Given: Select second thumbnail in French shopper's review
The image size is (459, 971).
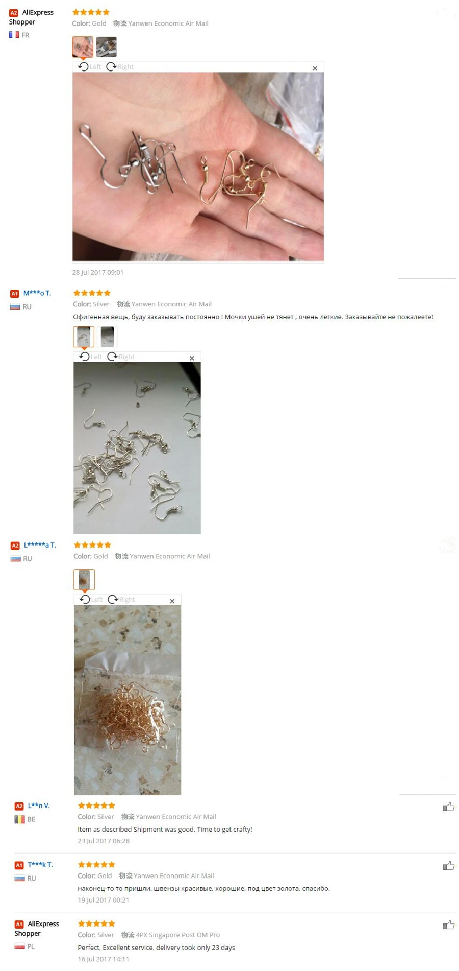Looking at the screenshot, I should tap(106, 47).
